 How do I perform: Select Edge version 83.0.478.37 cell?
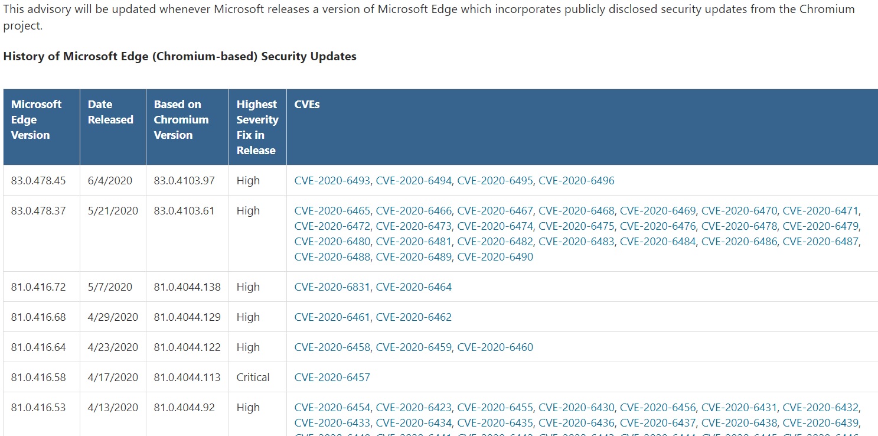coord(41,233)
